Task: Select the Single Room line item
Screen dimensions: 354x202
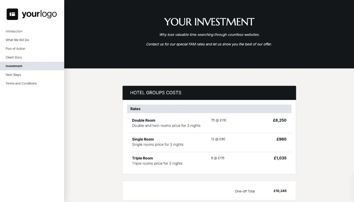Action: (143, 139)
